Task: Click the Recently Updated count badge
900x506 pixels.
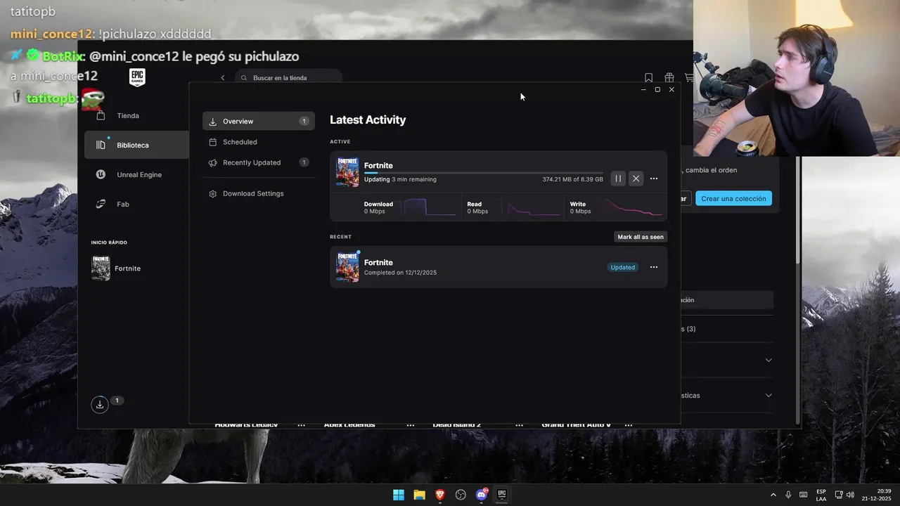Action: 304,162
